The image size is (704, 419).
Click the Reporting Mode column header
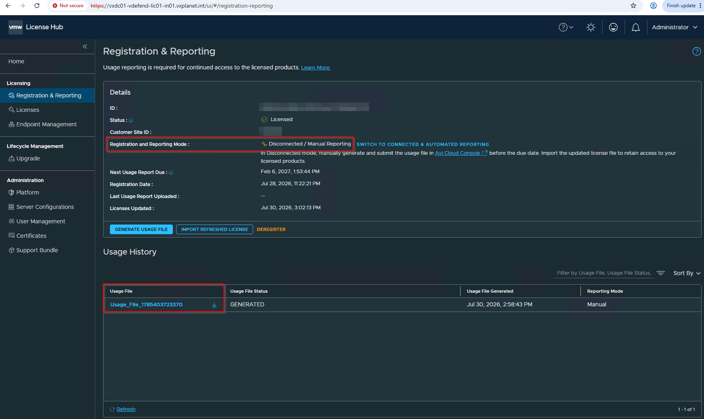pos(605,291)
